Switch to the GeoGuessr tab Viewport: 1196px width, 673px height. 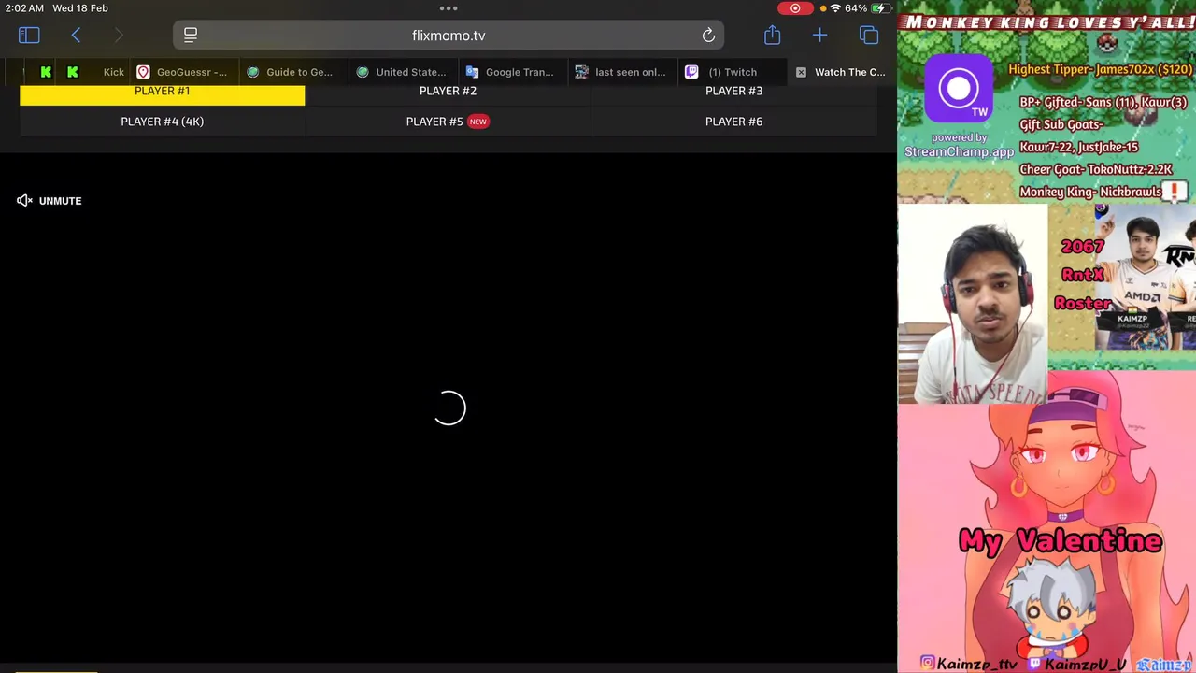click(184, 72)
